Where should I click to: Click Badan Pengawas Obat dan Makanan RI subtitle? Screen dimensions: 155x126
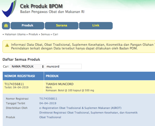click(x=52, y=12)
